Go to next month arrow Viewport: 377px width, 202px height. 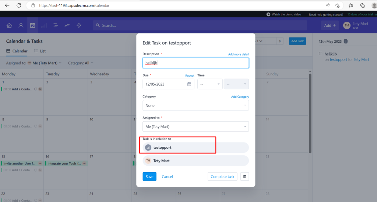tap(280, 41)
